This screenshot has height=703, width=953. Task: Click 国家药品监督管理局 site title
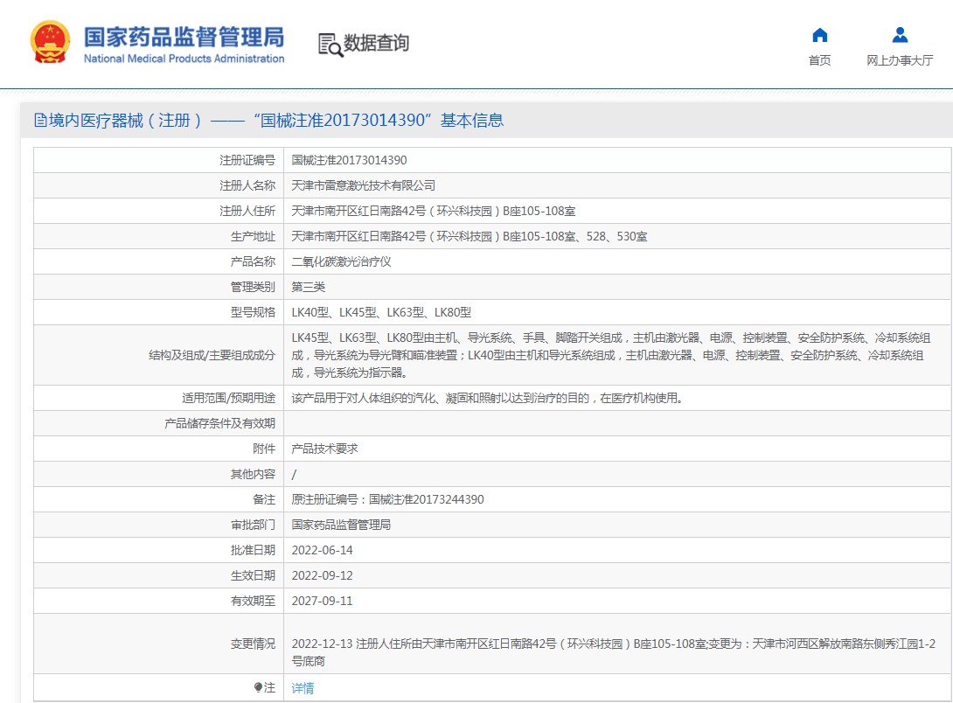click(x=184, y=37)
